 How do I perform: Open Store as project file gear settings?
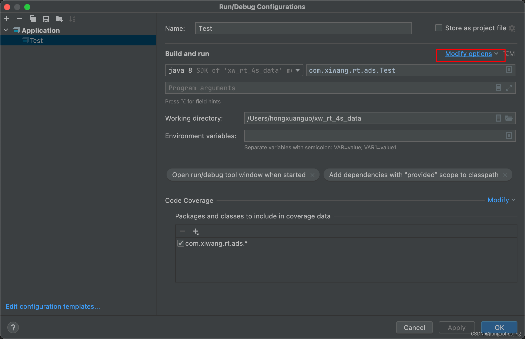512,28
